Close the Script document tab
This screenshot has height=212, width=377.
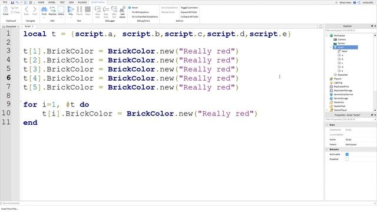pos(33,26)
